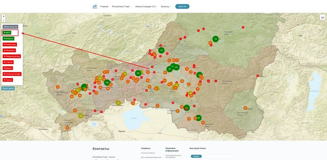Viewport: 327px width, 160px height.
Task: Expand the Инвестстандарт 2.0 dropdown
Action: point(146,7)
